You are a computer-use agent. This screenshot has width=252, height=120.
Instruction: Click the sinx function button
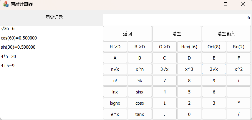tap(140, 92)
